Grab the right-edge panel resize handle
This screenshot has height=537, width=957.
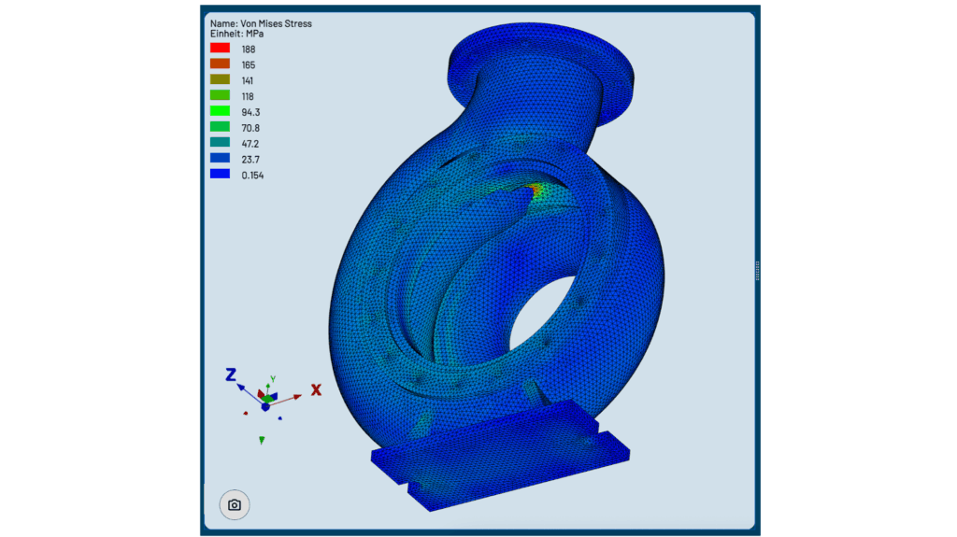click(756, 269)
